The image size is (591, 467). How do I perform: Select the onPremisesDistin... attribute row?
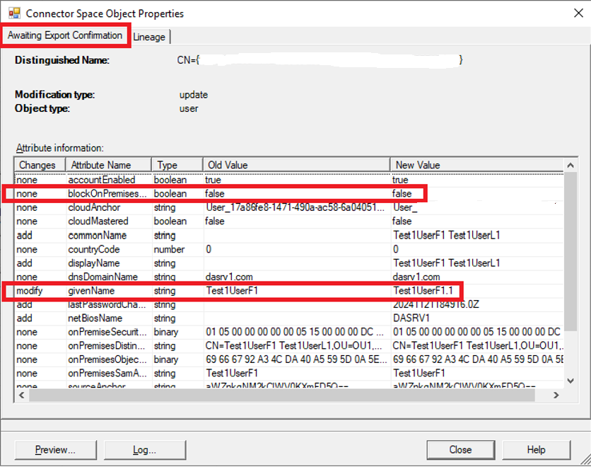coord(289,346)
